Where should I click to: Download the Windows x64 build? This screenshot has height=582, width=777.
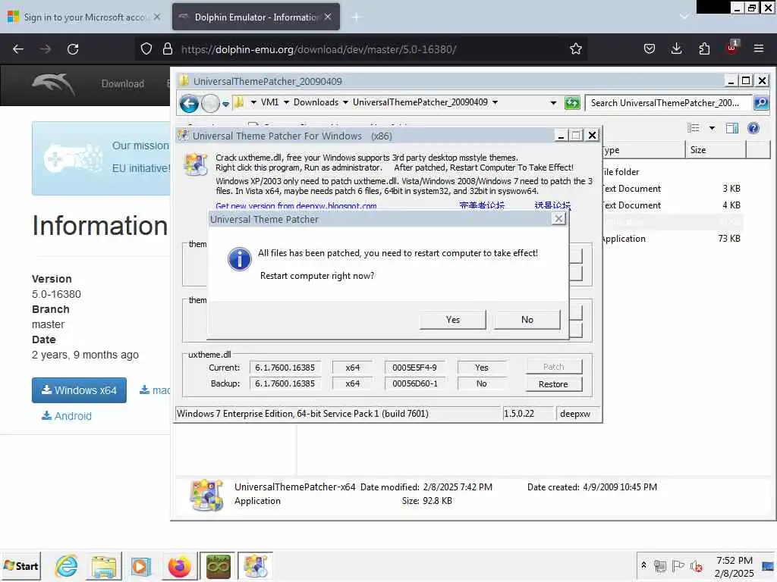[79, 390]
